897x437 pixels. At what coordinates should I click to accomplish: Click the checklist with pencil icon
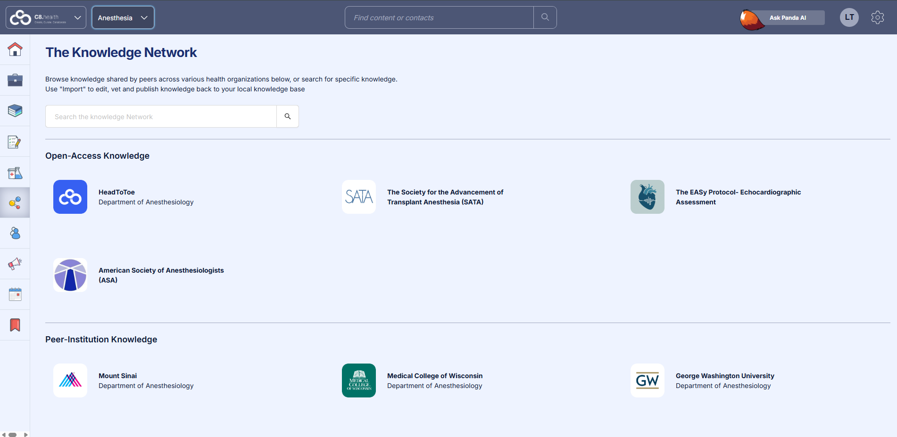pos(15,142)
